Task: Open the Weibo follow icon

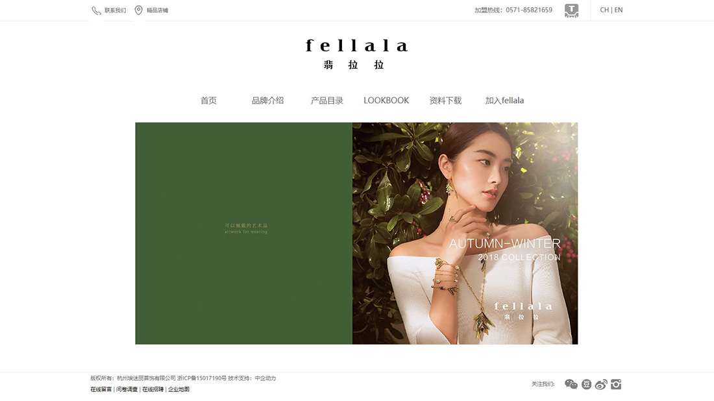Action: (x=601, y=385)
